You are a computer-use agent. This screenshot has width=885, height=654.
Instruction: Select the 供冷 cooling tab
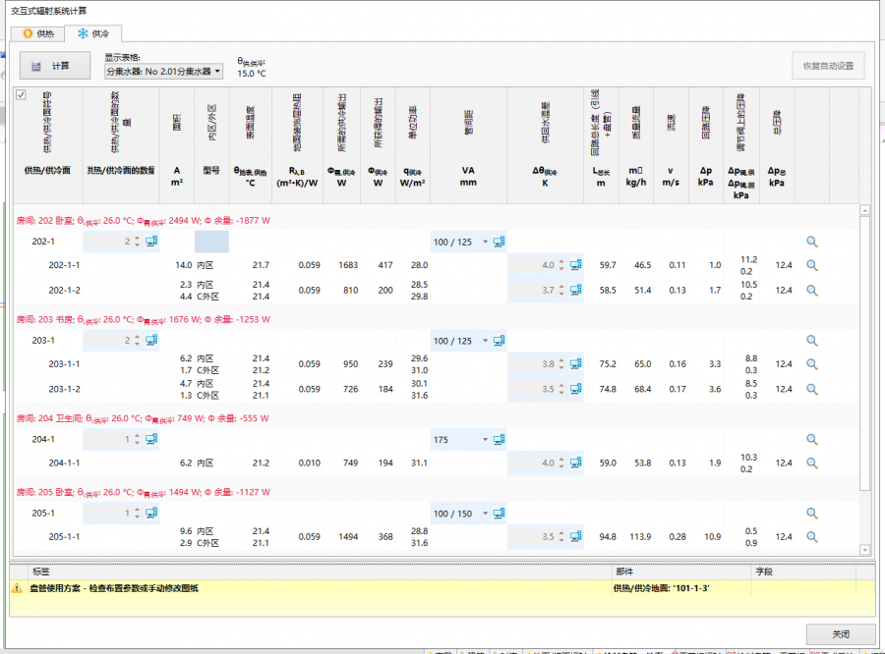pos(93,33)
